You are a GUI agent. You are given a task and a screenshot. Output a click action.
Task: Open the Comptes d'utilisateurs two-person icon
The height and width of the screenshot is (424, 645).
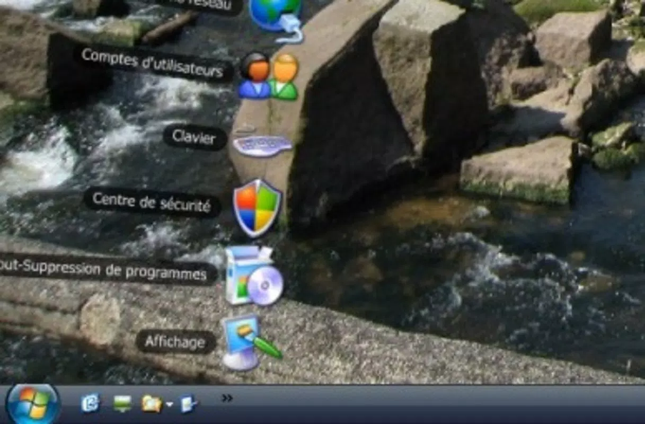[x=268, y=76]
